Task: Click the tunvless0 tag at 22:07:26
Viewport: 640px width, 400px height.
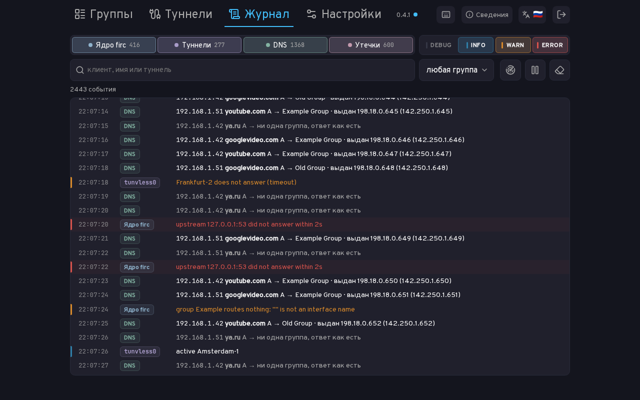Action: click(140, 351)
